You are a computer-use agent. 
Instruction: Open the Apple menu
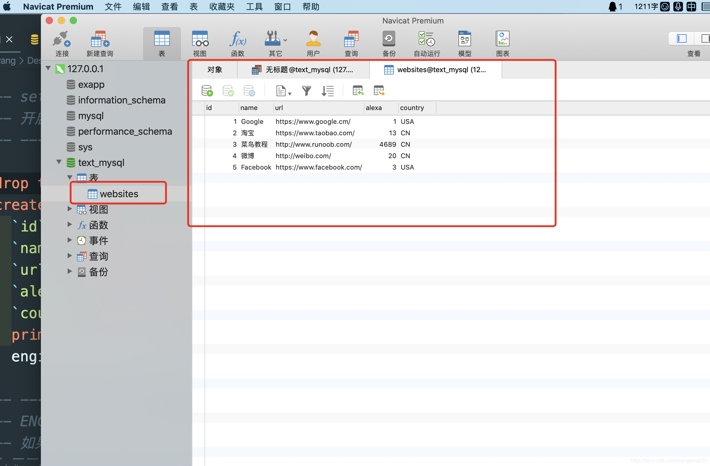coord(7,6)
